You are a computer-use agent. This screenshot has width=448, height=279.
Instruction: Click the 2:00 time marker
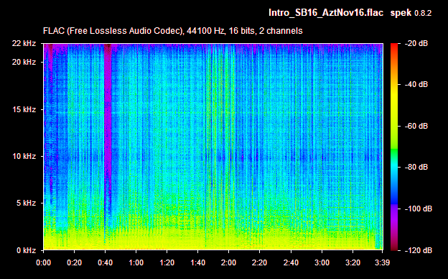click(x=228, y=262)
